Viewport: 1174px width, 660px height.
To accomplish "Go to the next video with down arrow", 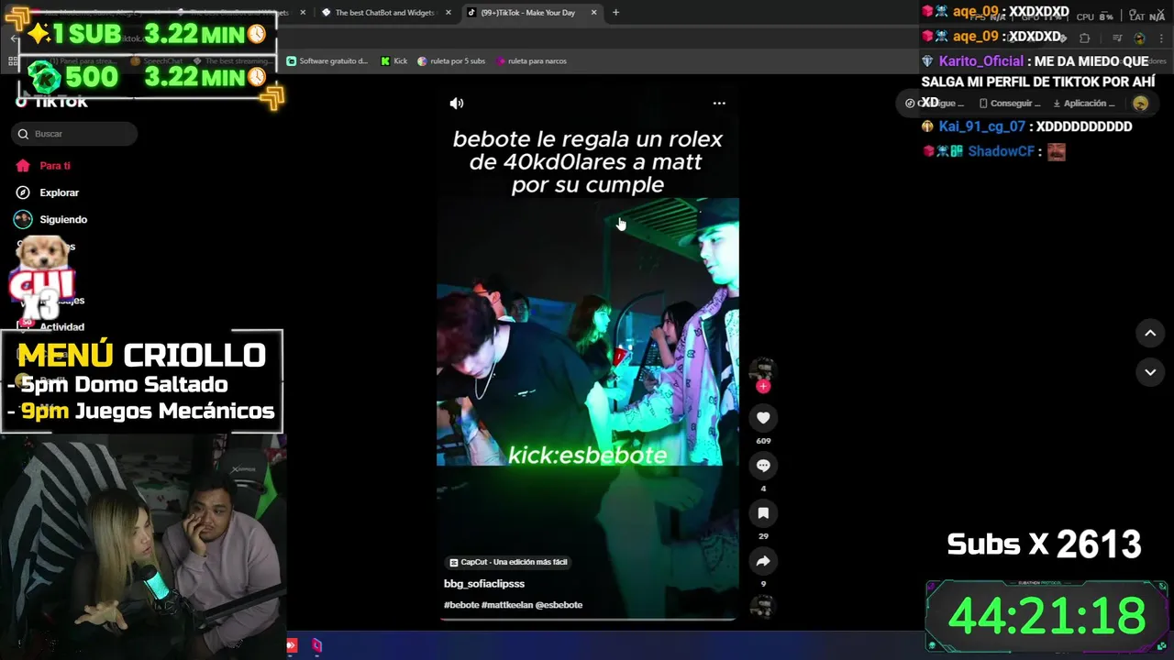I will pos(1150,371).
